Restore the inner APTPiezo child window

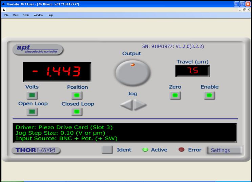point(244,9)
